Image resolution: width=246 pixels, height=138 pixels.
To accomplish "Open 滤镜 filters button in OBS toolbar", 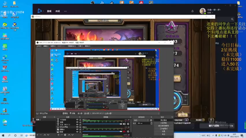I will pos(73,113).
